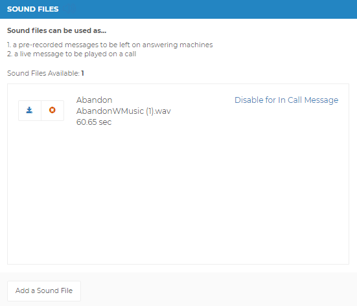
Task: Click the faint speaker icon in header
Action: coord(70,9)
